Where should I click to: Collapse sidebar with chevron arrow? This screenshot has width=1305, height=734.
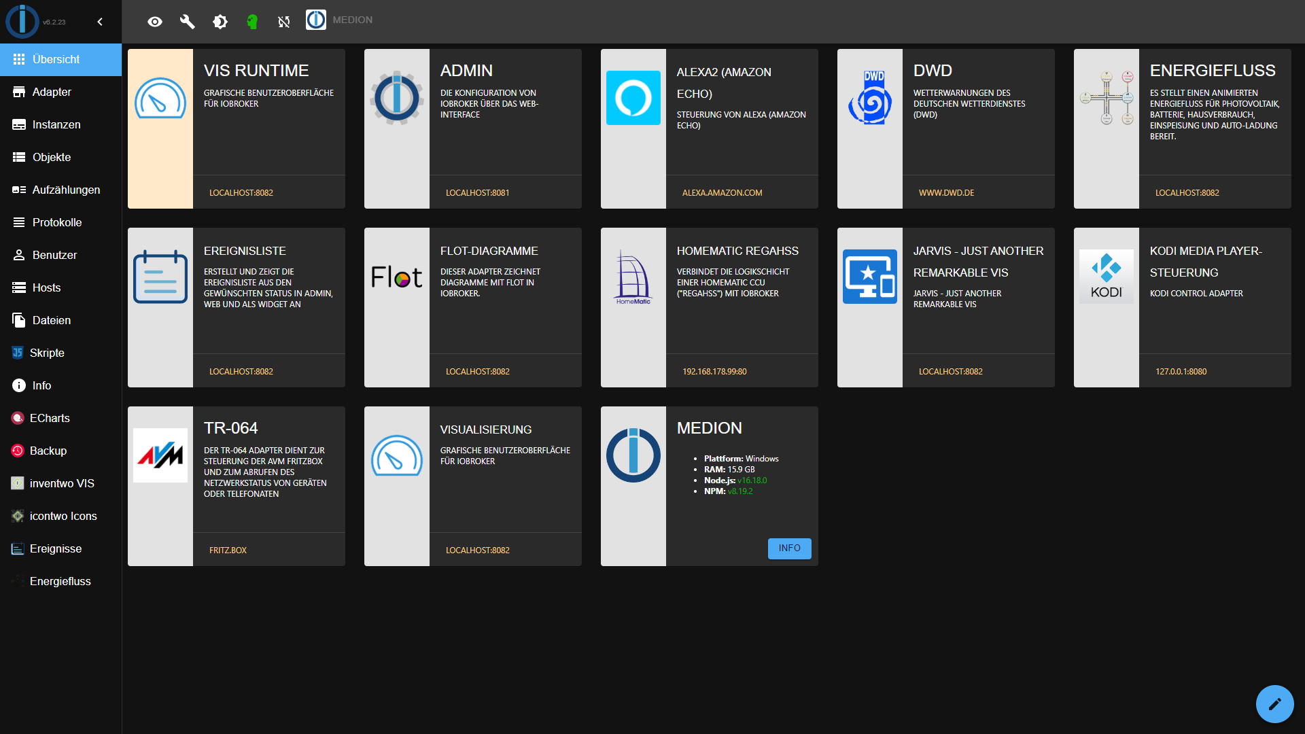point(100,22)
